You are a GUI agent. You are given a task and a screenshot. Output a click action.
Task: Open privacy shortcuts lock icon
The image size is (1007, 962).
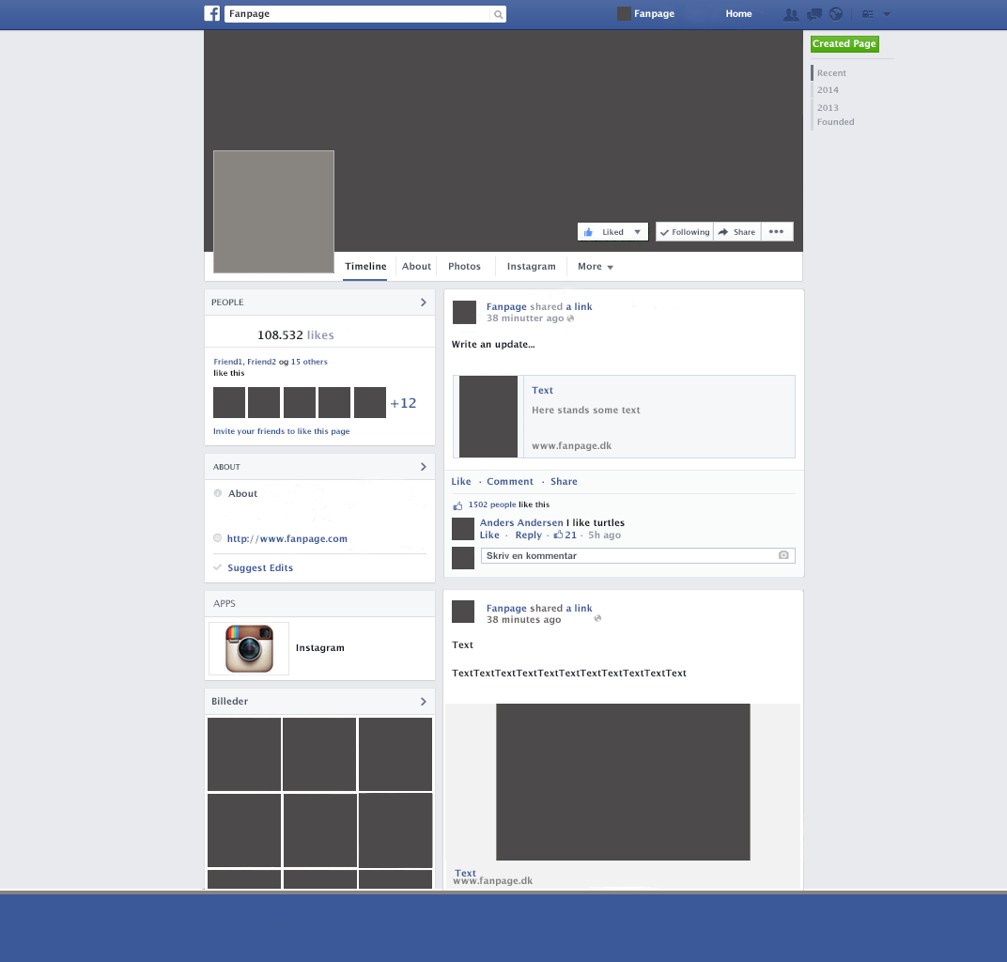(x=868, y=14)
